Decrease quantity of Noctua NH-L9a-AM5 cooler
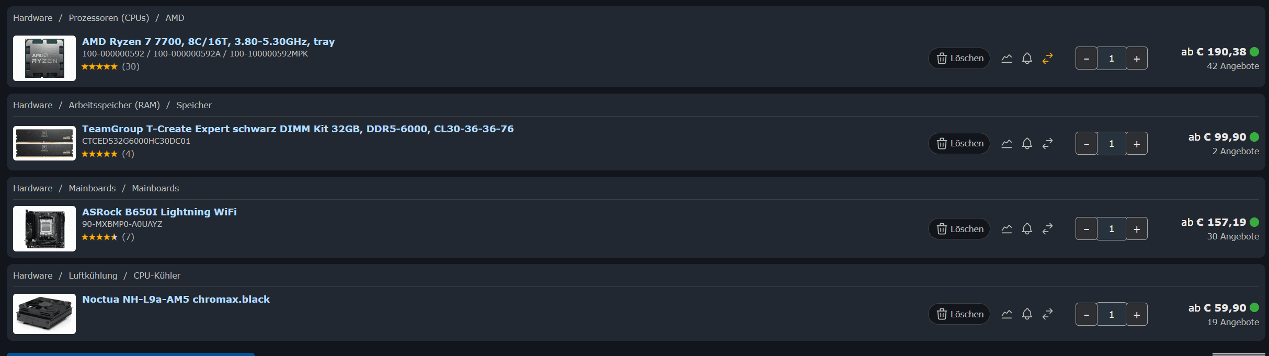Viewport: 1269px width, 356px height. click(1087, 315)
